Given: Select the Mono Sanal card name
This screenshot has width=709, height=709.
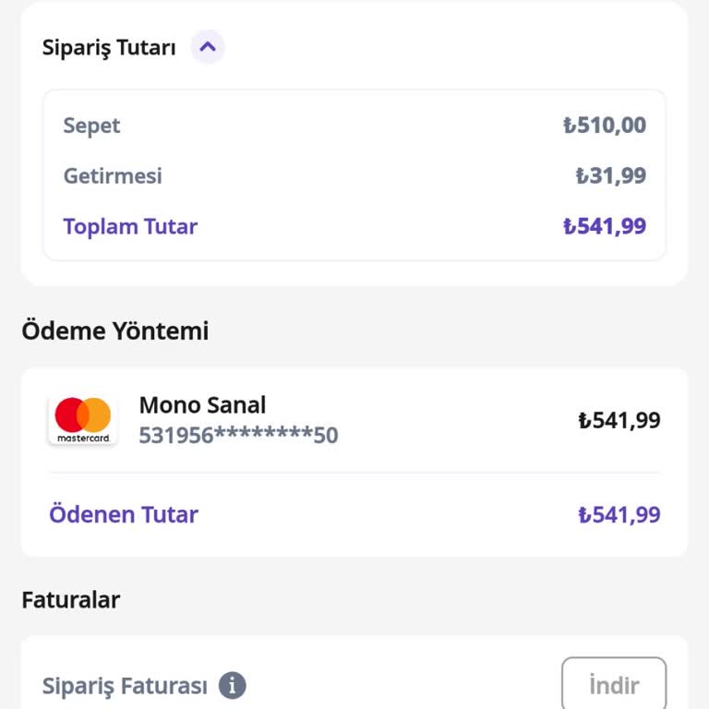Looking at the screenshot, I should tap(202, 404).
